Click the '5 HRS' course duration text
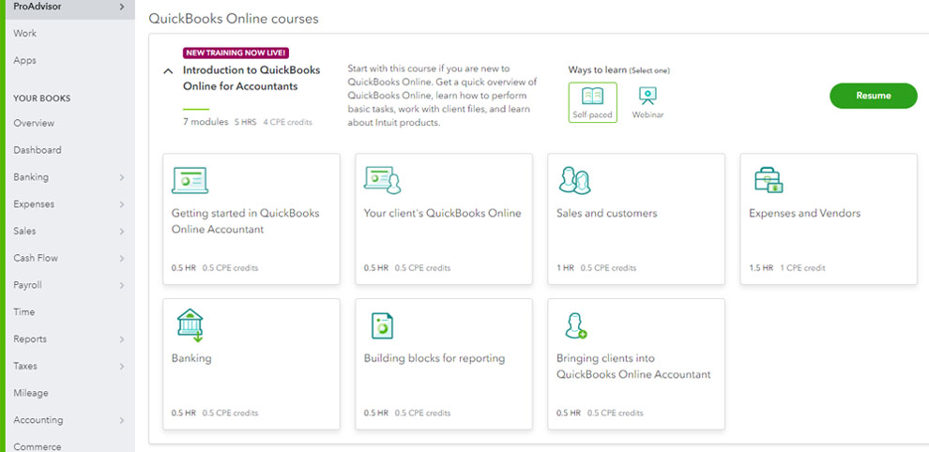The height and width of the screenshot is (452, 929). (x=246, y=123)
